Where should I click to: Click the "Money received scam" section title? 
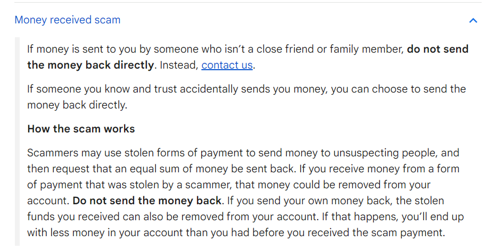coord(68,20)
